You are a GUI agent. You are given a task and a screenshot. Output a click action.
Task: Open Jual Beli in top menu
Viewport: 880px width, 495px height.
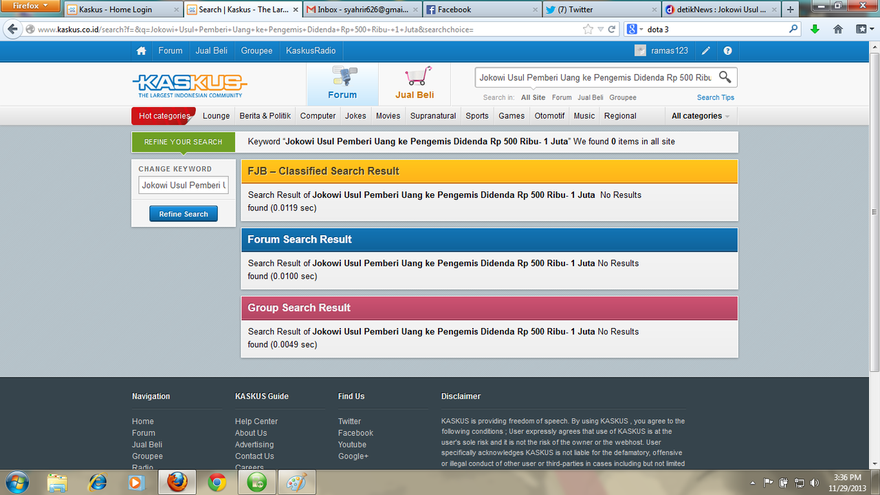click(212, 51)
